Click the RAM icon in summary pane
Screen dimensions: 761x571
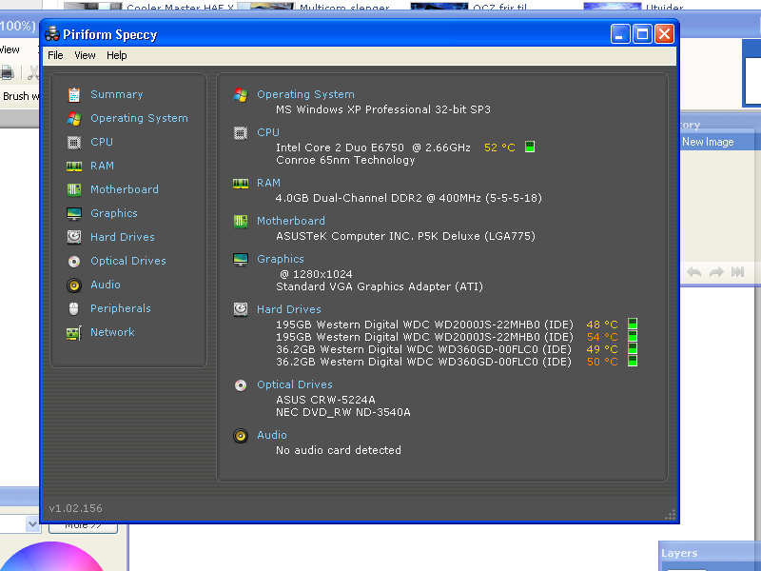[241, 184]
